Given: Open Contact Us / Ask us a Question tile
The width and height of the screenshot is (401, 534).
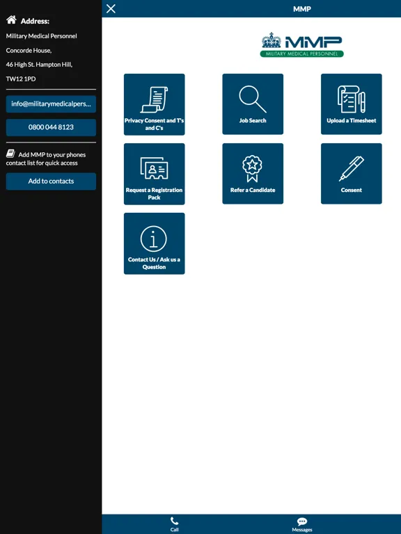Looking at the screenshot, I should click(x=154, y=243).
